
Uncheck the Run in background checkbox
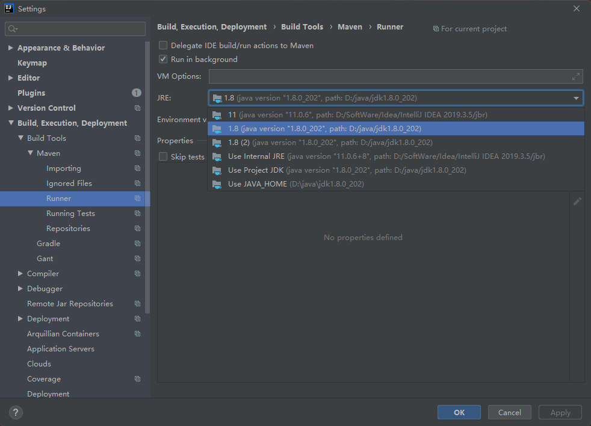[163, 59]
